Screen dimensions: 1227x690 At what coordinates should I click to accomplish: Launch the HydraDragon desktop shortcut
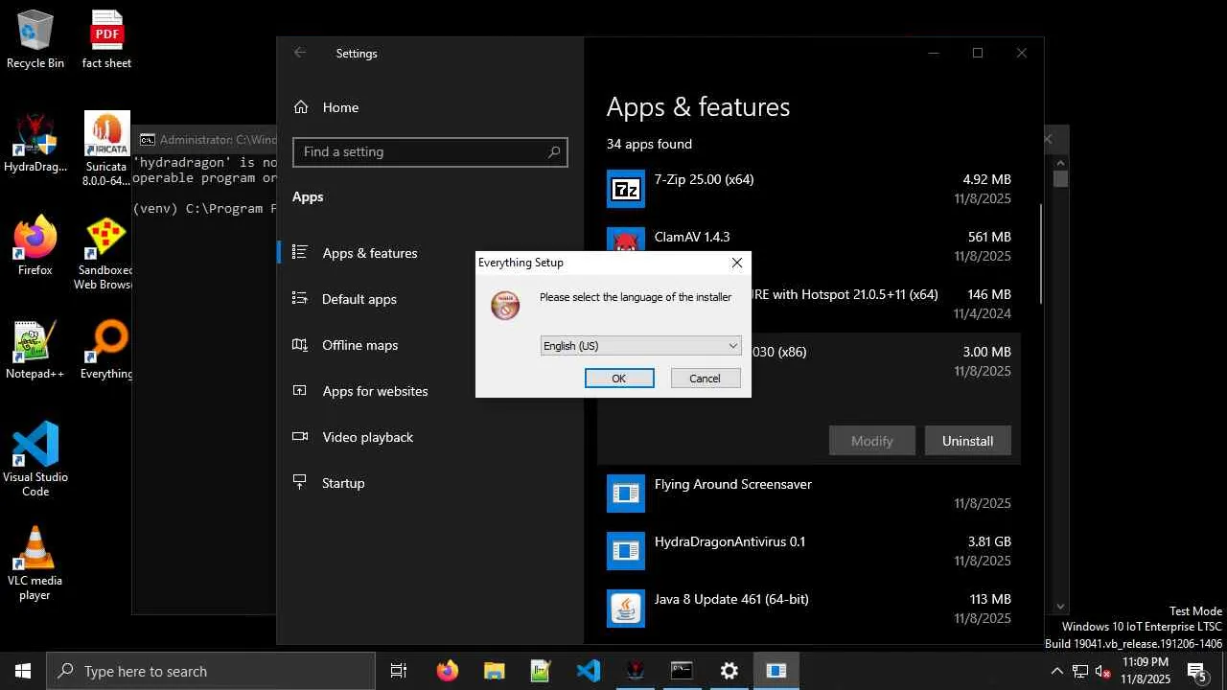coord(35,144)
